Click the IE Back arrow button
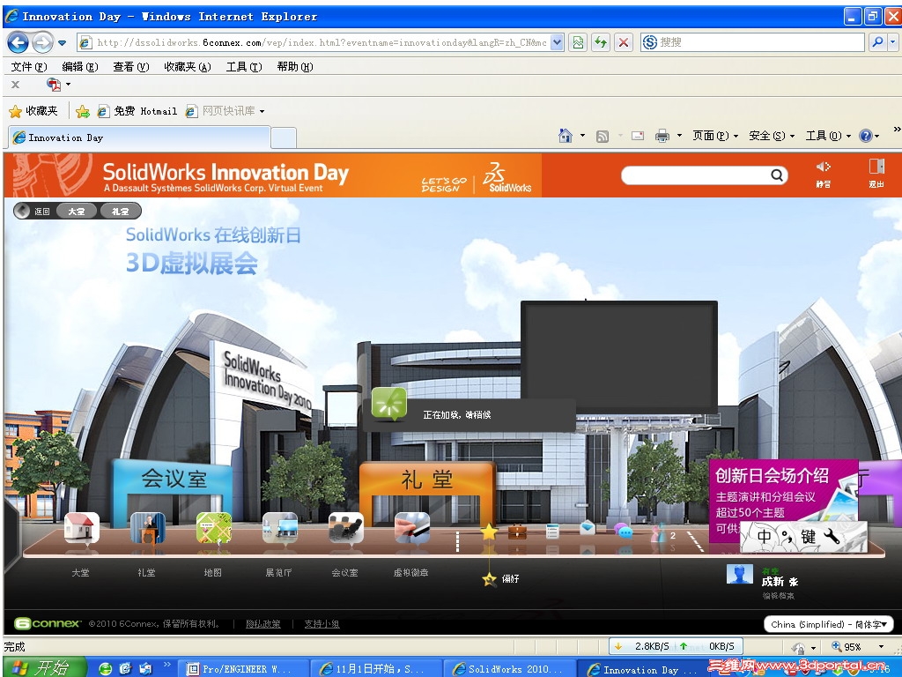Screen dimensions: 902x677 [x=18, y=42]
